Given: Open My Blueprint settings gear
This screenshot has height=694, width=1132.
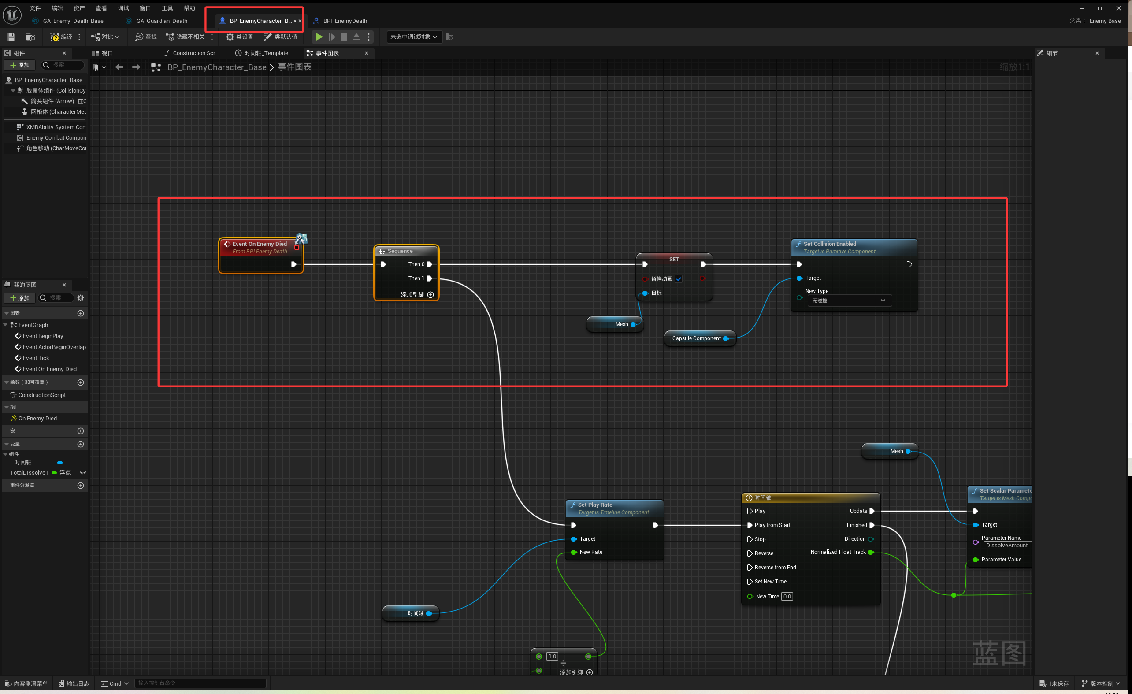Looking at the screenshot, I should pyautogui.click(x=81, y=297).
